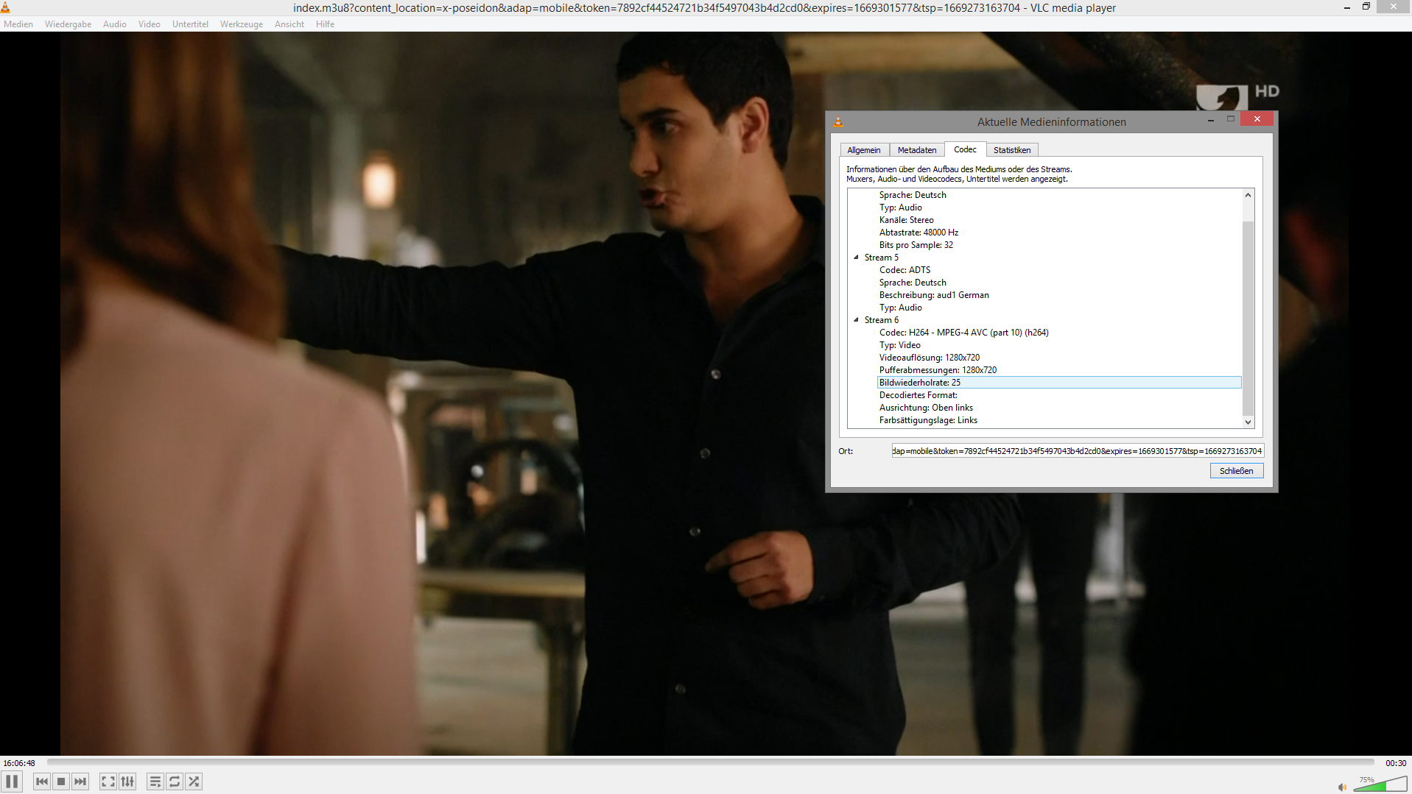Select the Bits pro Sample: 32 row
The image size is (1412, 794).
pos(916,245)
